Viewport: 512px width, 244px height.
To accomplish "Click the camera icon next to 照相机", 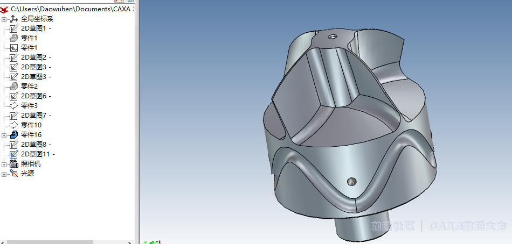I will tap(14, 164).
